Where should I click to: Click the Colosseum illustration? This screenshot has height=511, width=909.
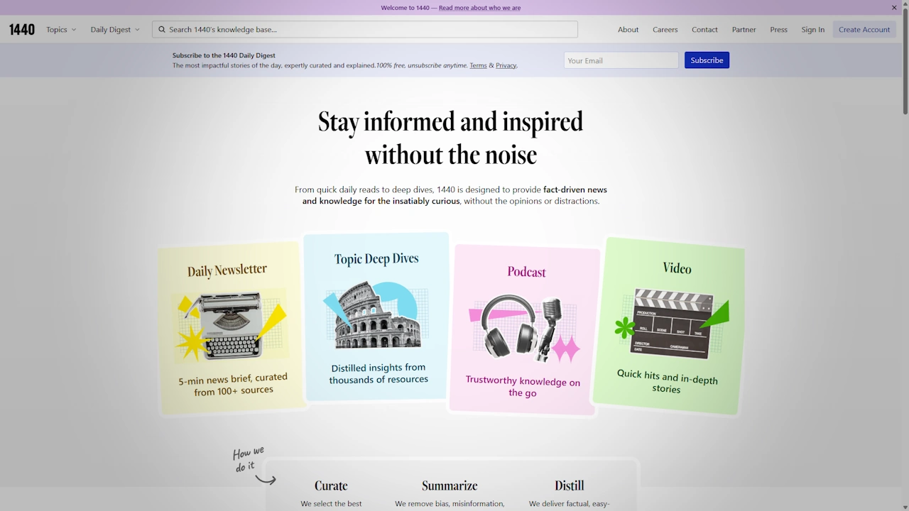pyautogui.click(x=376, y=314)
